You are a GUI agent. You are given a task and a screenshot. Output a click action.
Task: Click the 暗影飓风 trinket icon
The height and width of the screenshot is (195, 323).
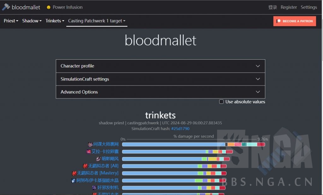tap(98, 159)
